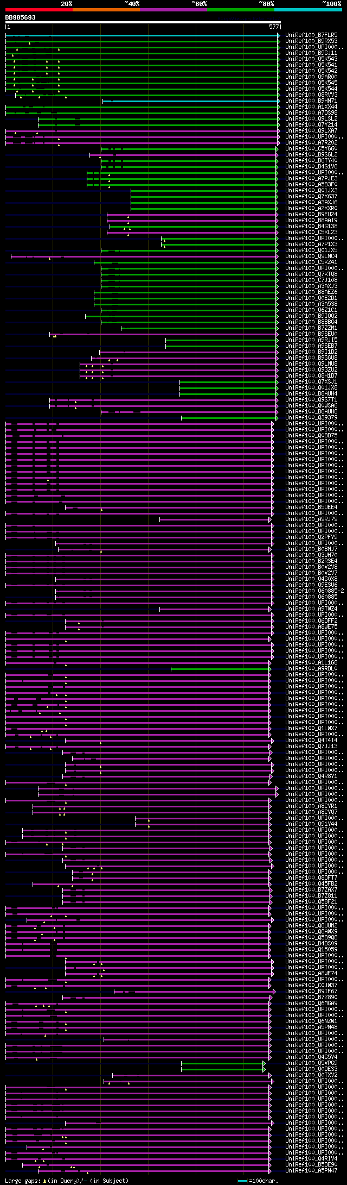Select hit UniRef100_C7J108

tap(311, 280)
